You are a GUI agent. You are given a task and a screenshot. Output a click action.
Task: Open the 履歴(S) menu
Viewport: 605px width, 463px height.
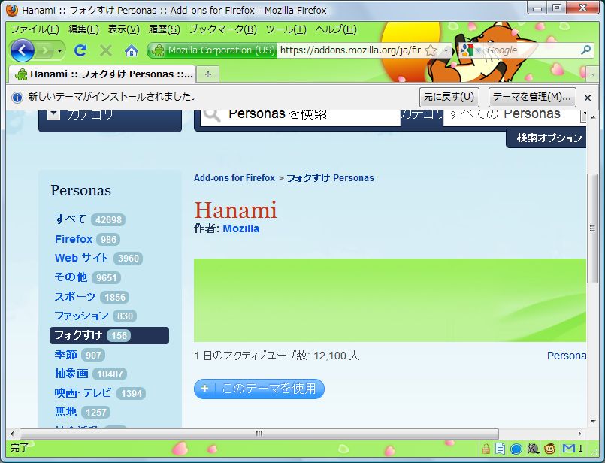(164, 29)
